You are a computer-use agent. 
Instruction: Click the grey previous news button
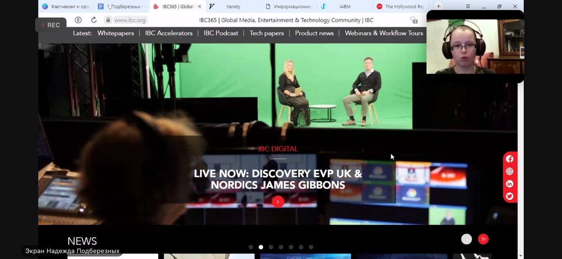coord(466,239)
